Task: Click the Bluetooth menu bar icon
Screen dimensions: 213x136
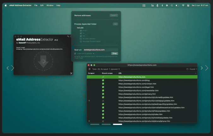Action: coord(162,5)
